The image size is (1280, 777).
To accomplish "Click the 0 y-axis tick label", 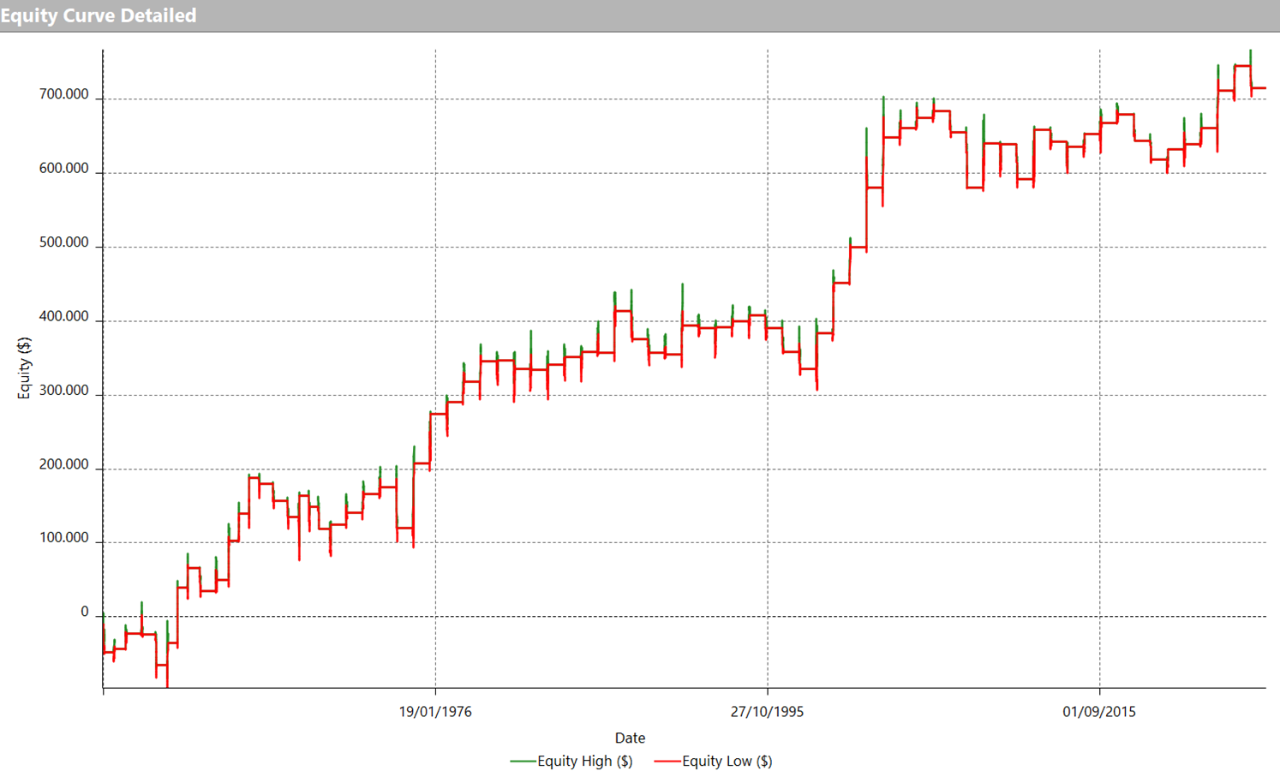I will [84, 612].
